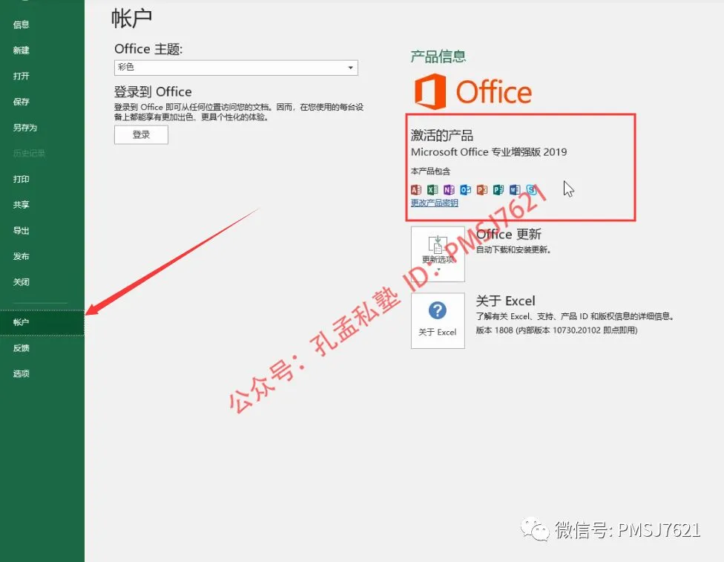Open the 另存为 page
Viewport: 724px width, 562px height.
(25, 128)
